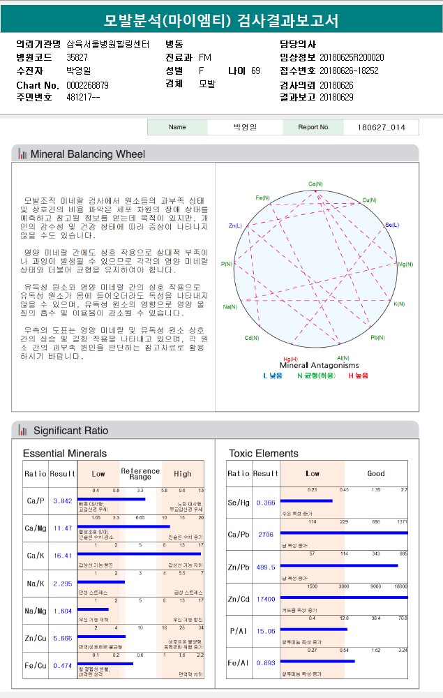
Task: Click the Ca/P ratio blue bar
Action: pos(112,499)
